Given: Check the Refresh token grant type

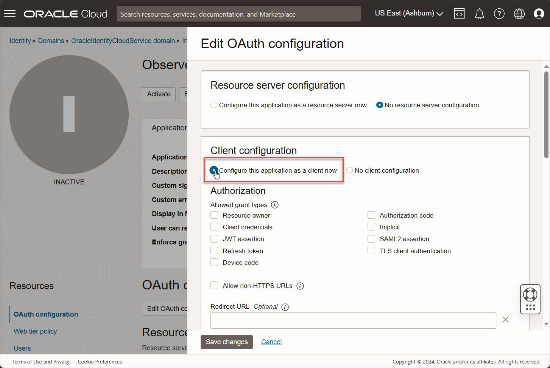Looking at the screenshot, I should pyautogui.click(x=214, y=250).
